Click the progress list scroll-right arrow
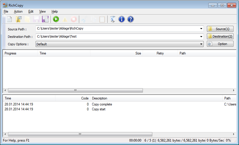This screenshot has height=145, width=239. (x=234, y=90)
